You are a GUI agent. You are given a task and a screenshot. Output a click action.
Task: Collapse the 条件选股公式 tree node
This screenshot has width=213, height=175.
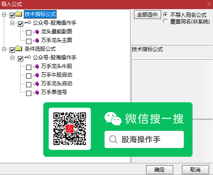coord(4,49)
